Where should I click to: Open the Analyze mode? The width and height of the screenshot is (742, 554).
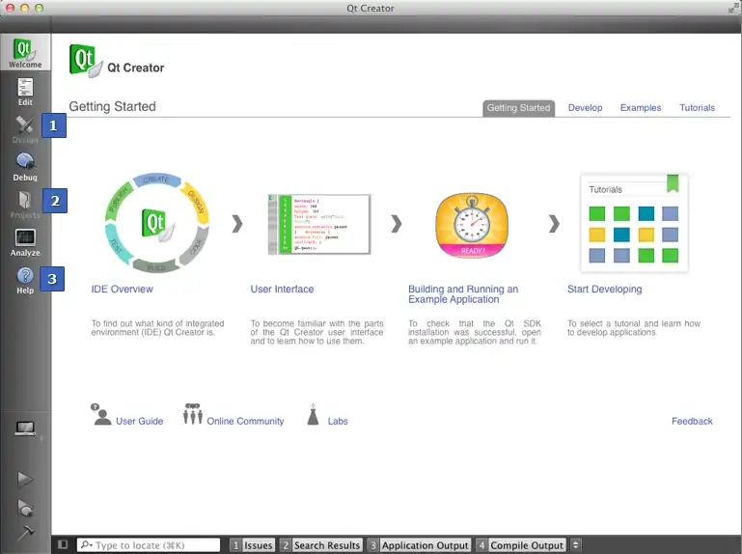25,241
